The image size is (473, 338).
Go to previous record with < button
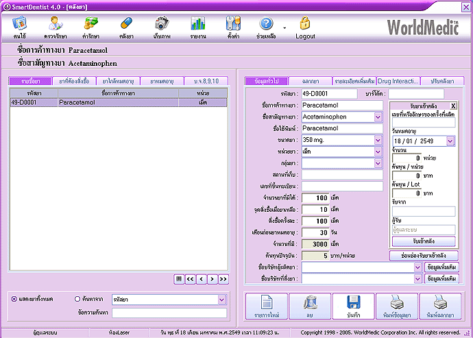coord(202,279)
